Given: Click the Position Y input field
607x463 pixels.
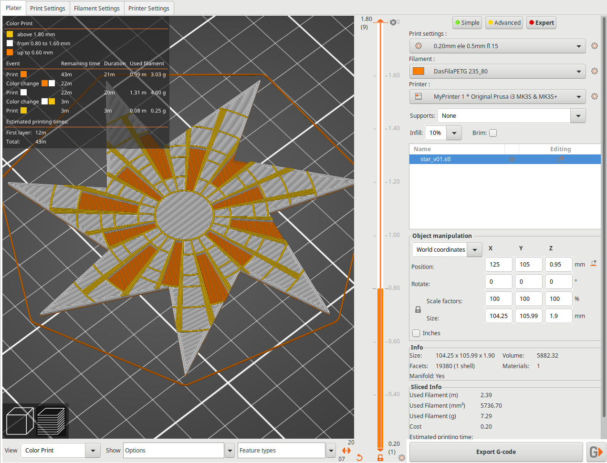Looking at the screenshot, I should [x=529, y=265].
